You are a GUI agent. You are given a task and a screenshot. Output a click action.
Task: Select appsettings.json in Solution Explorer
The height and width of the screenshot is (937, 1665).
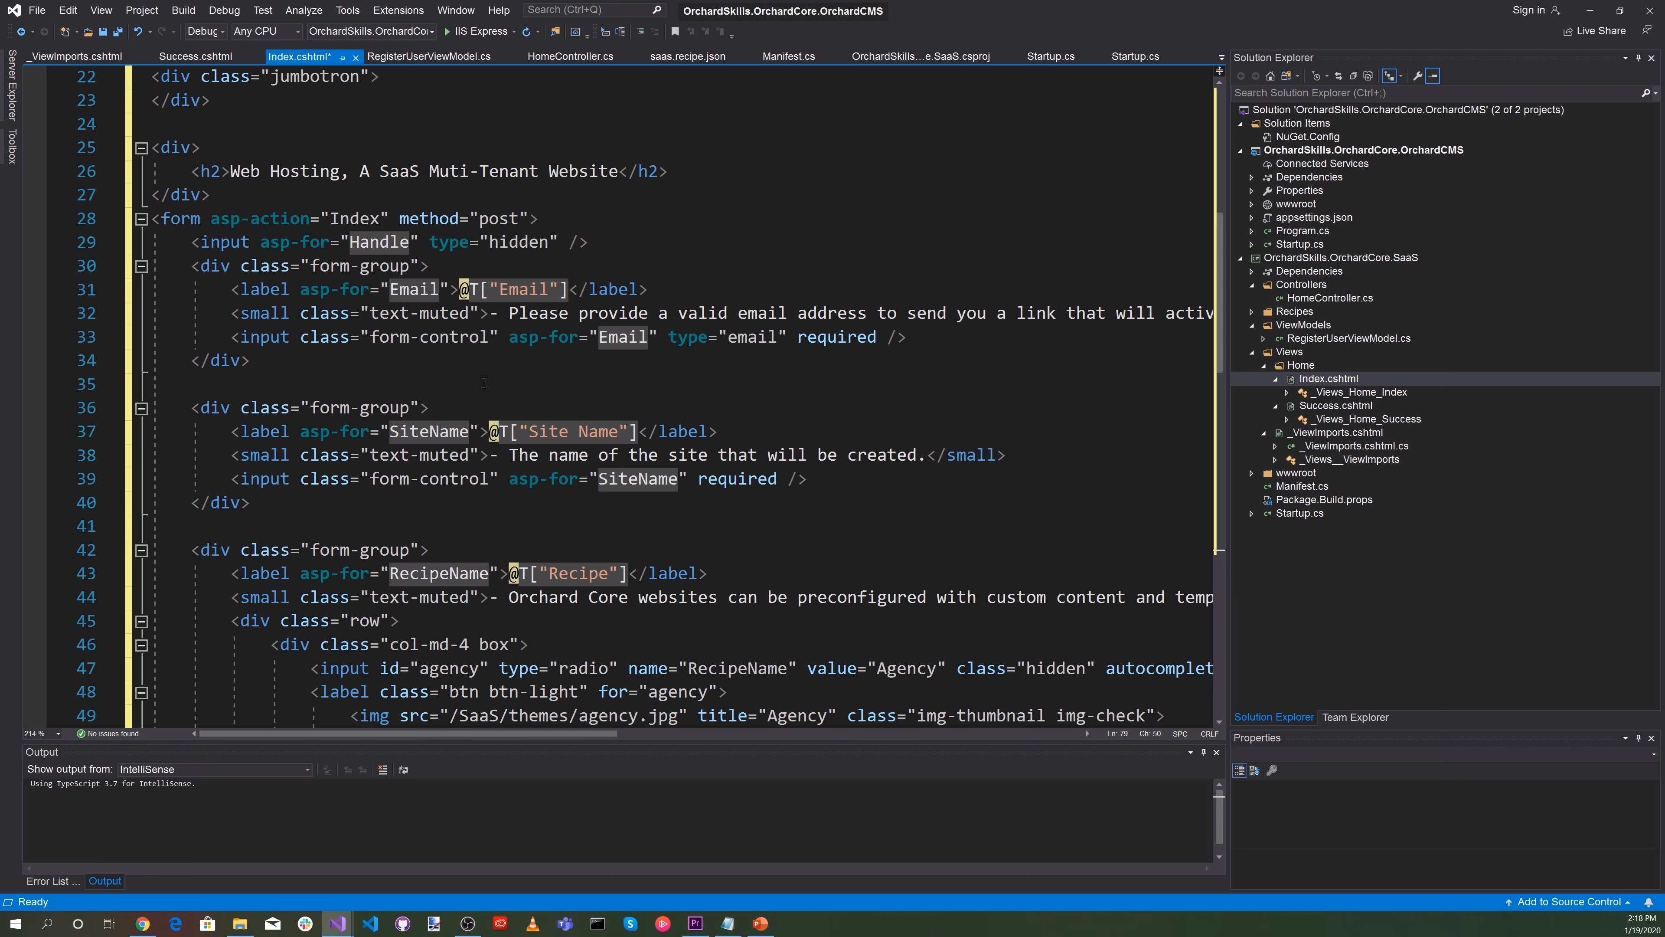pyautogui.click(x=1313, y=217)
